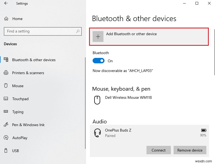Turn off the Bluetooth toggle
The image size is (215, 164).
pos(98,61)
